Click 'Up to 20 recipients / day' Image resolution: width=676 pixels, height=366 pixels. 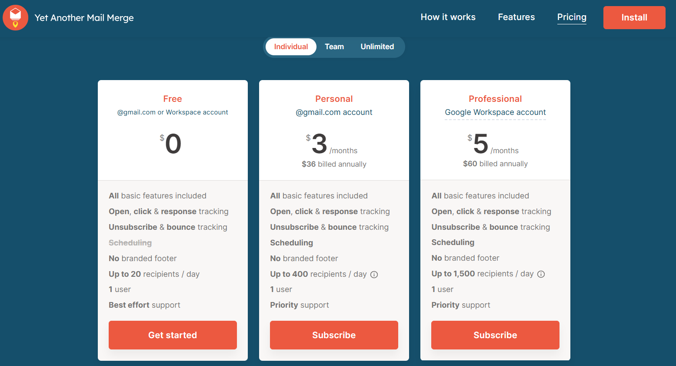pyautogui.click(x=154, y=274)
